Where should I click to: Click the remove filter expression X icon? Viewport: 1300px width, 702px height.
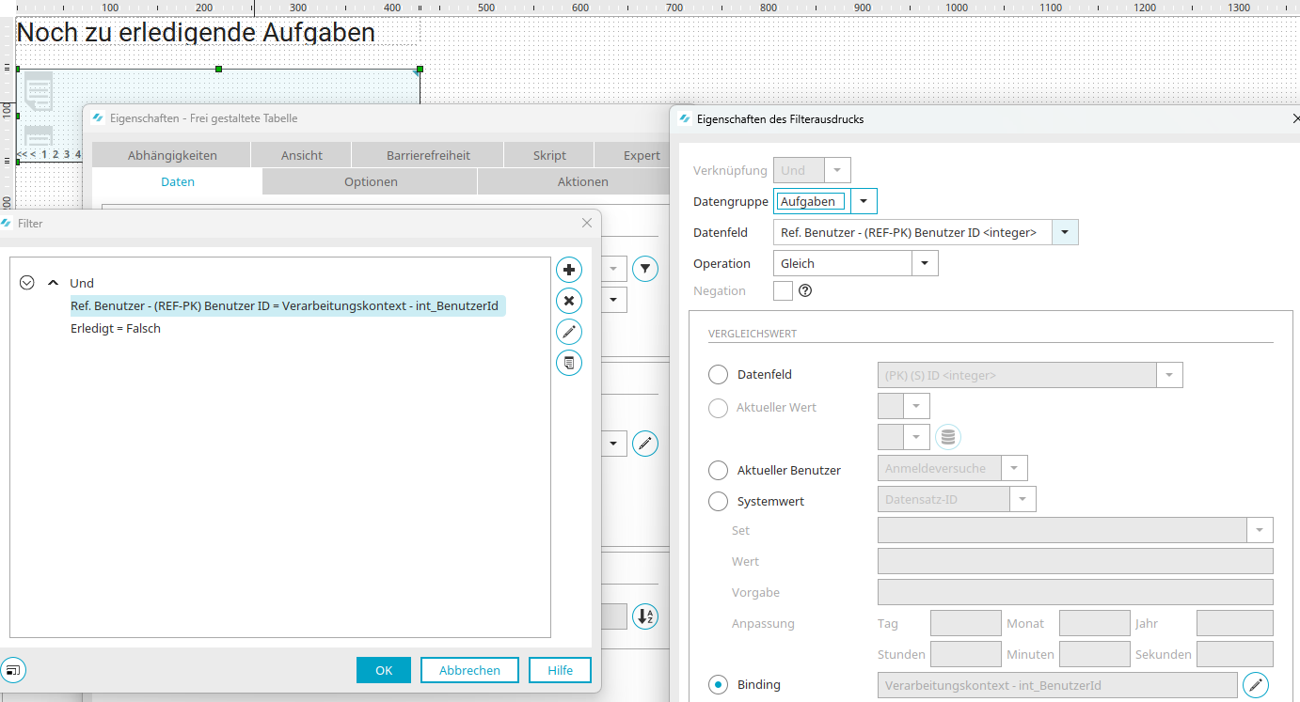[569, 301]
